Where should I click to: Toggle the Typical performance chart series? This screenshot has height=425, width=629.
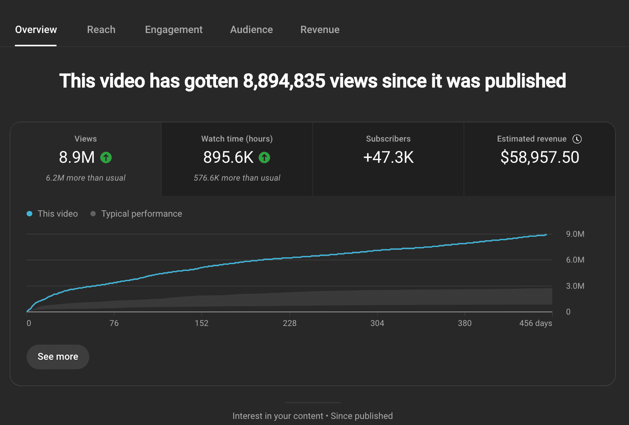tap(137, 214)
